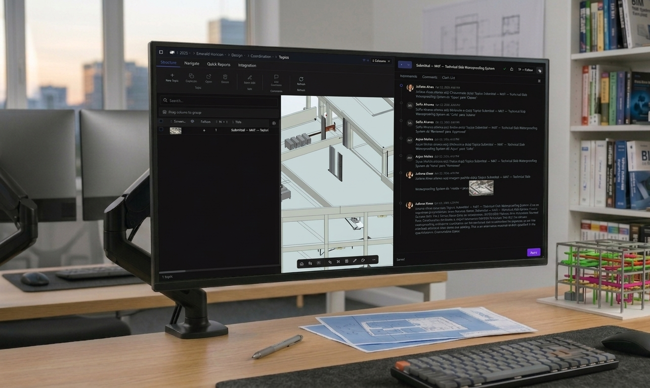Switch to the third tab in topic panel
The width and height of the screenshot is (650, 388).
coord(449,78)
